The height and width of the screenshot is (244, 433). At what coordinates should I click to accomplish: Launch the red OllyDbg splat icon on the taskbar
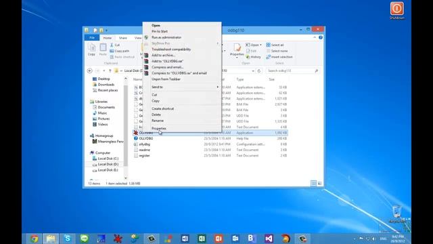118,239
